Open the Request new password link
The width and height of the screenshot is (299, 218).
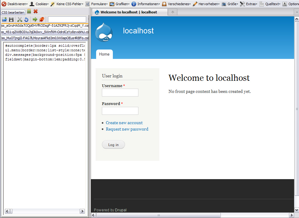click(127, 129)
